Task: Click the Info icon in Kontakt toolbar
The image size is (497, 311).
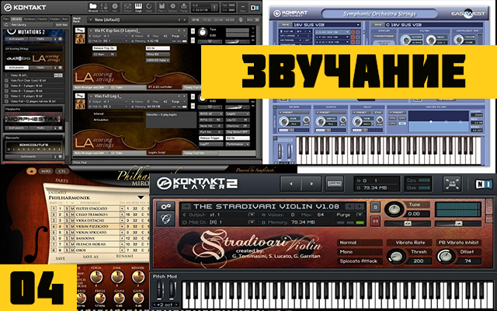Action: pos(114,7)
